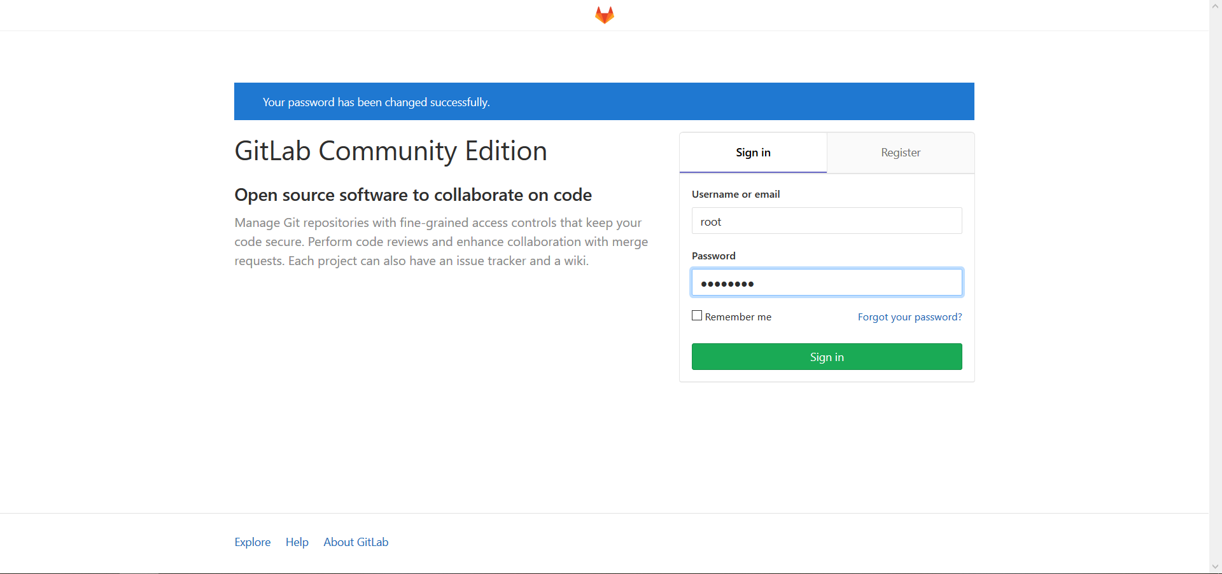The image size is (1222, 574).
Task: Open the About GitLab link
Action: coord(356,542)
